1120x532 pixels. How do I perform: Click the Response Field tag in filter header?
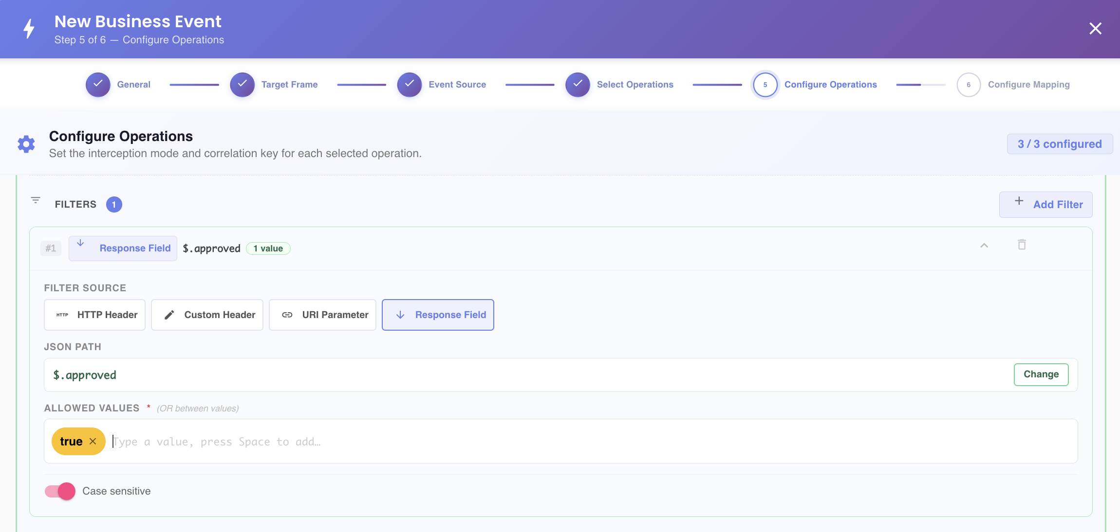[x=123, y=248]
